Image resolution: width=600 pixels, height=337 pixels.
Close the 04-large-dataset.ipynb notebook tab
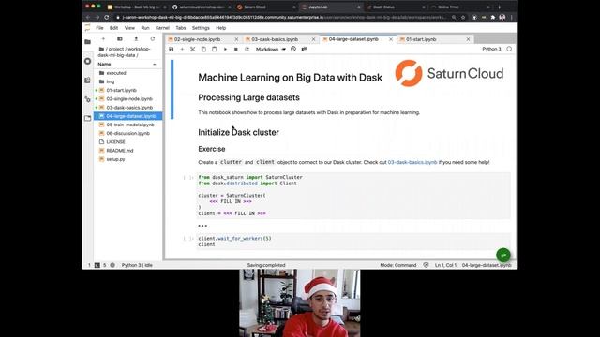[391, 39]
